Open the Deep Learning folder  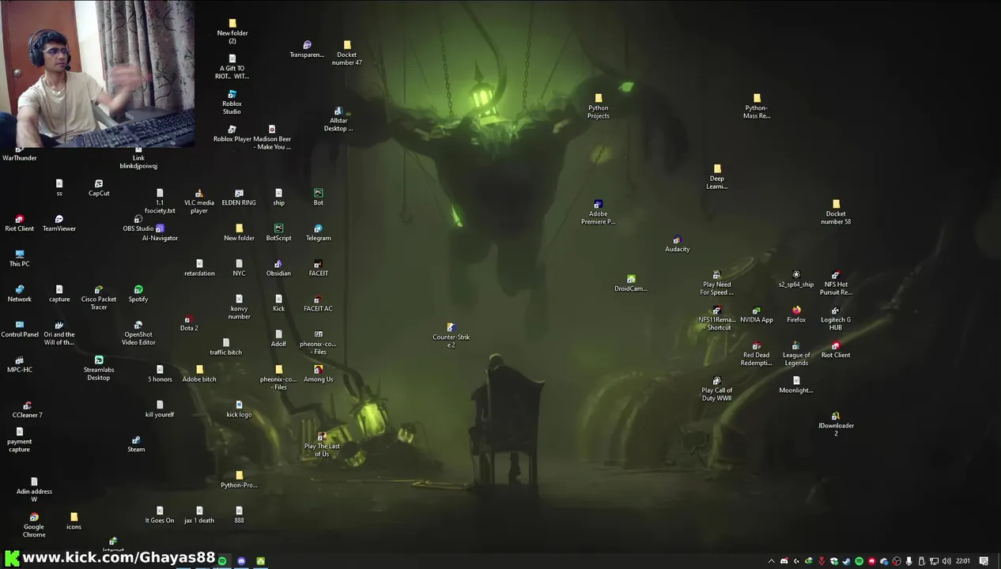[x=716, y=177]
